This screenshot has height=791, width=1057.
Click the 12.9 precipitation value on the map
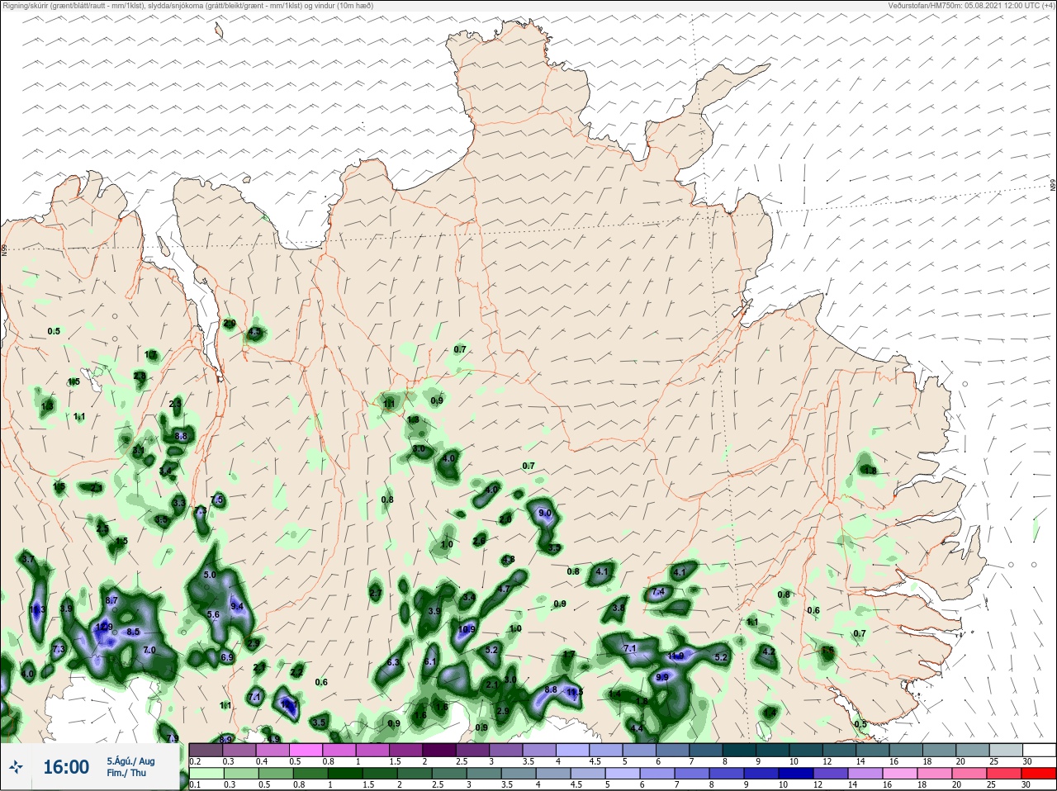coord(104,628)
